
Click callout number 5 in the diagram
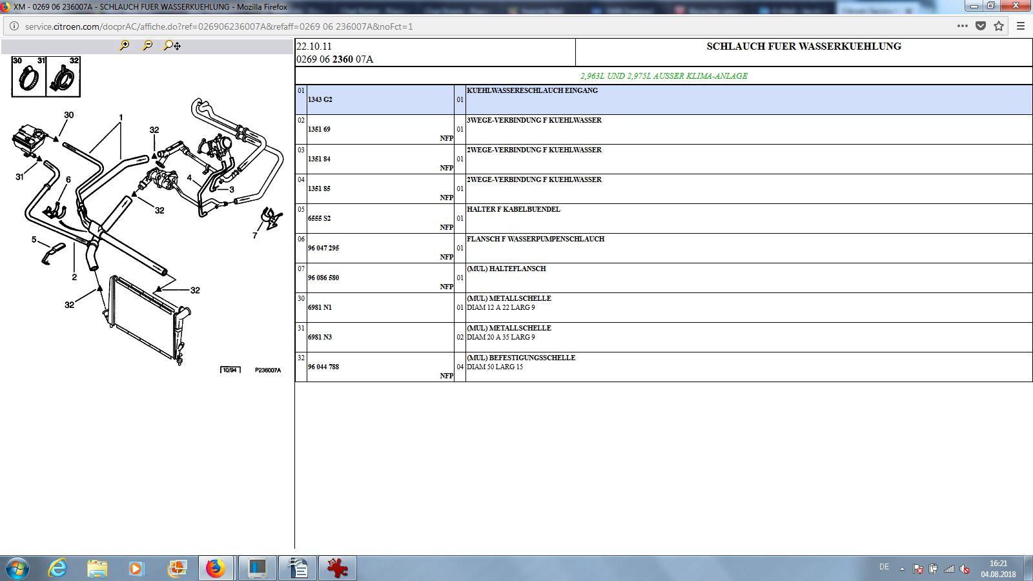tap(34, 240)
